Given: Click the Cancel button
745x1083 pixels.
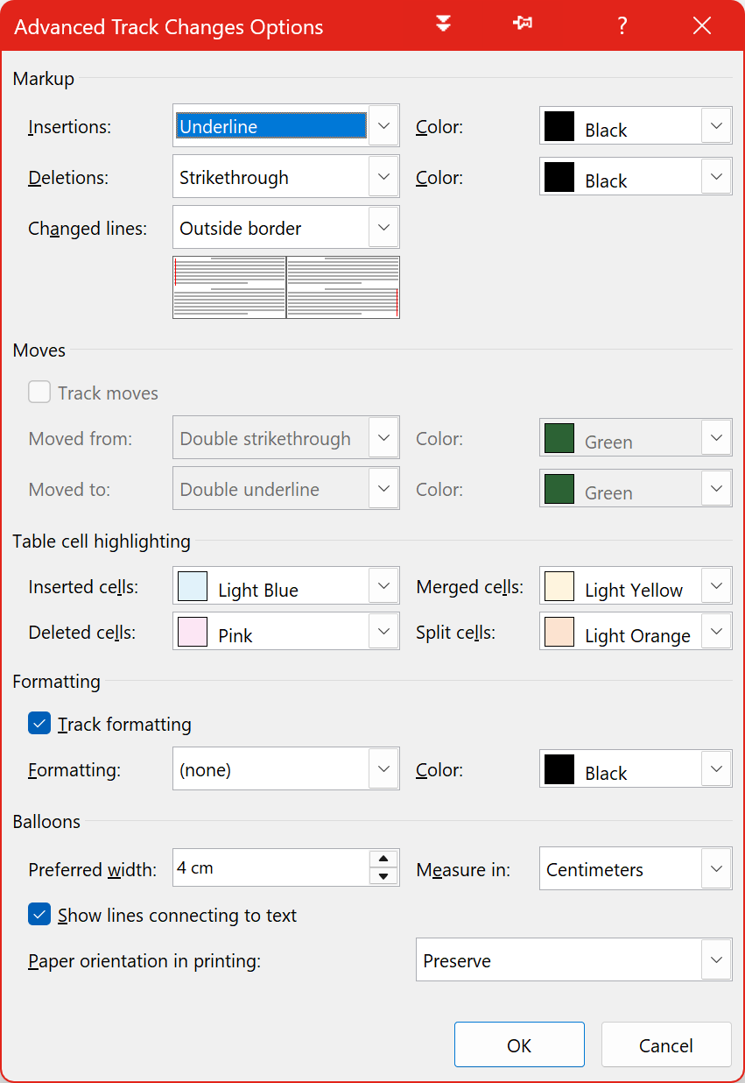Looking at the screenshot, I should [666, 1044].
